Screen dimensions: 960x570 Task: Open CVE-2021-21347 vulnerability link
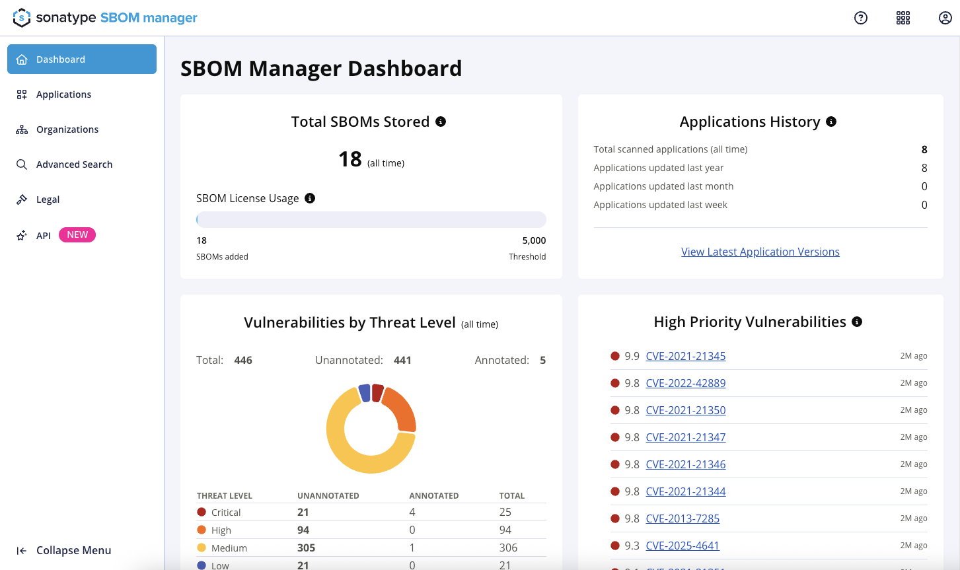coord(686,437)
